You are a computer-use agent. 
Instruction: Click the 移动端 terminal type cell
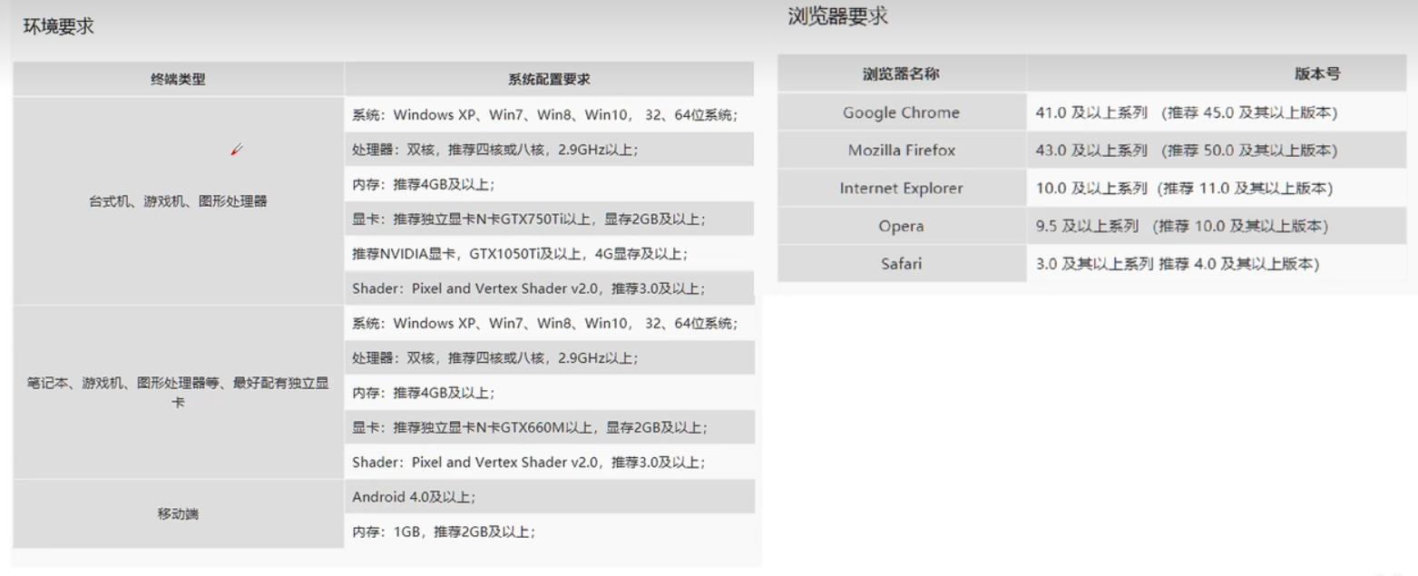[178, 514]
